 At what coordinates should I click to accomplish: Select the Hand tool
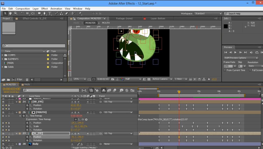coord(10,13)
